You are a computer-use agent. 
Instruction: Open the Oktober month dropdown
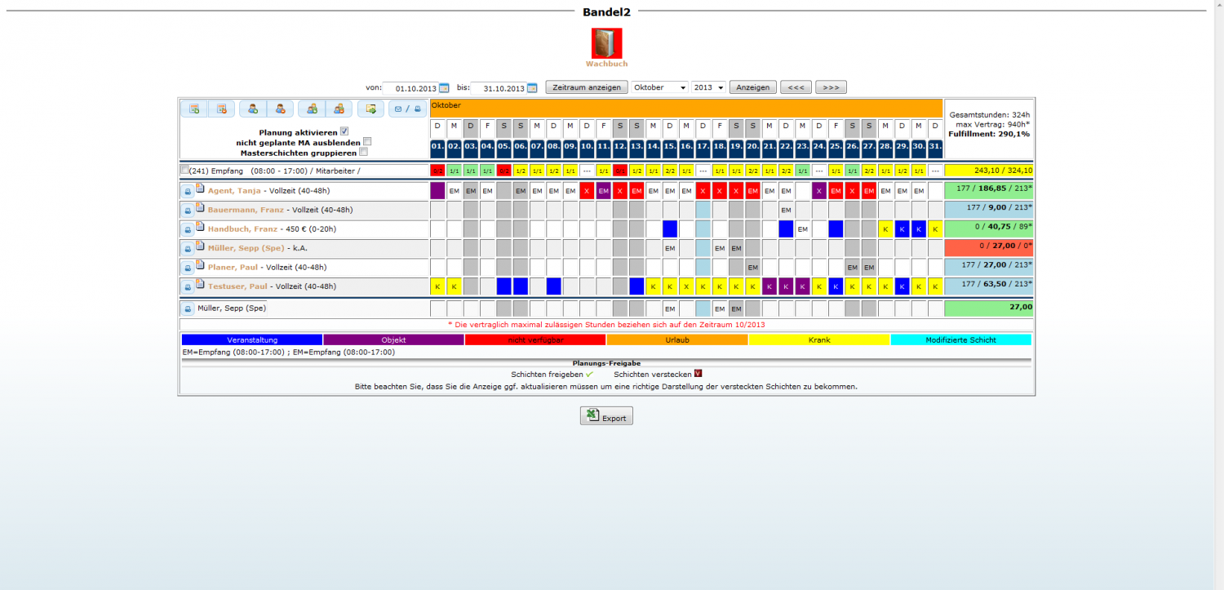(659, 87)
